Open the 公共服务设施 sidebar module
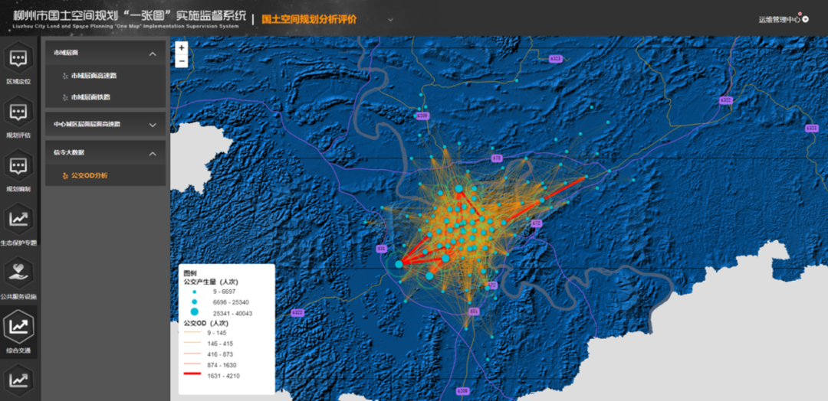828x401 pixels. click(18, 279)
